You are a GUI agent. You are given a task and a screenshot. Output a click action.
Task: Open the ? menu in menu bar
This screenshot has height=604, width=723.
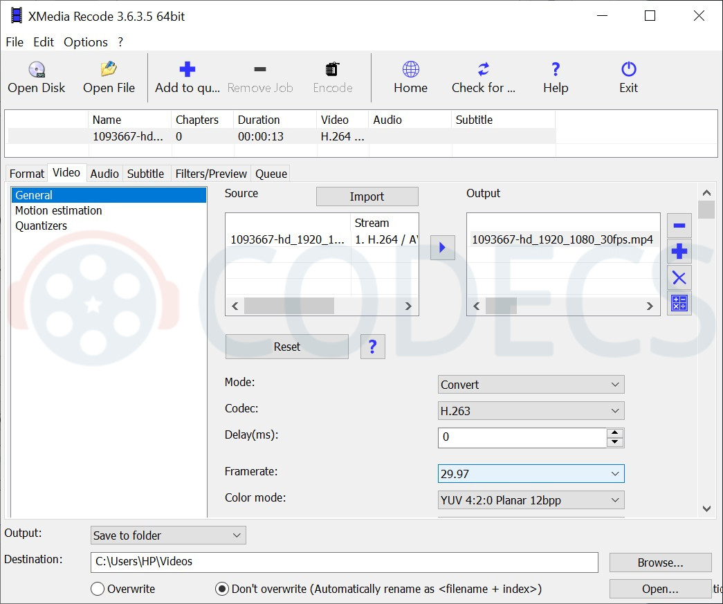[x=120, y=42]
